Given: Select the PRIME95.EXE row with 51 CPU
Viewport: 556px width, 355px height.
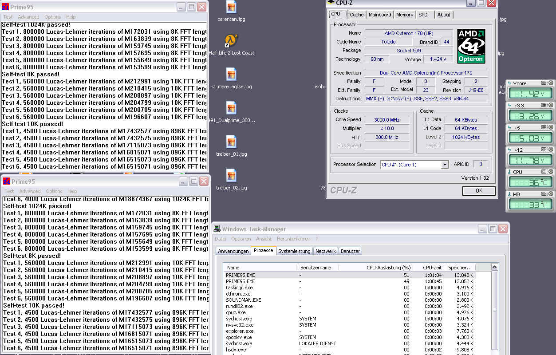Looking at the screenshot, I should tap(350, 275).
